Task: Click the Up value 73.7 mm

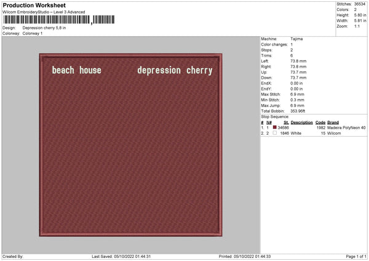Action: [298, 72]
